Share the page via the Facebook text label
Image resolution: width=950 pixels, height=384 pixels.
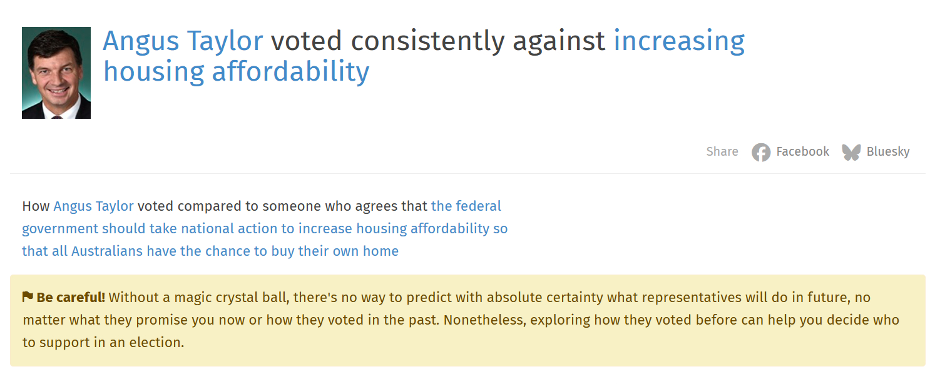click(x=802, y=152)
